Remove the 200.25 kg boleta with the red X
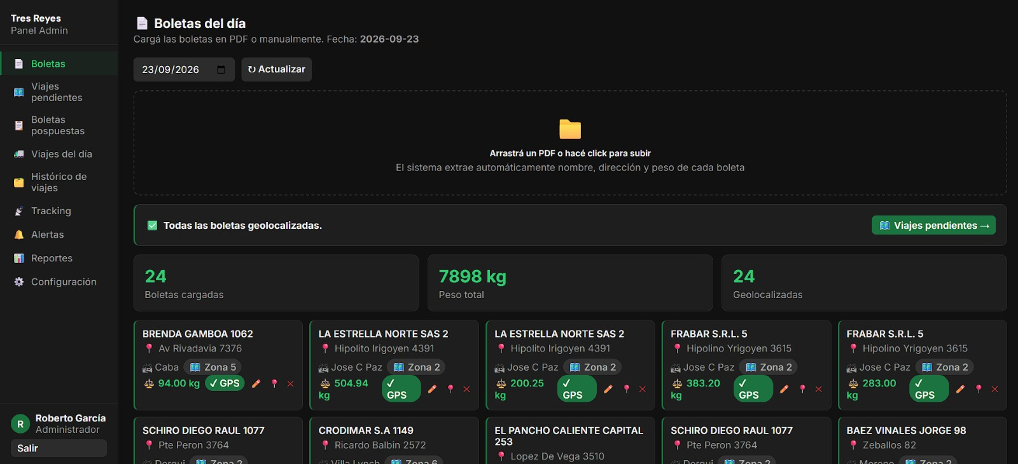This screenshot has height=464, width=1018. [x=643, y=389]
